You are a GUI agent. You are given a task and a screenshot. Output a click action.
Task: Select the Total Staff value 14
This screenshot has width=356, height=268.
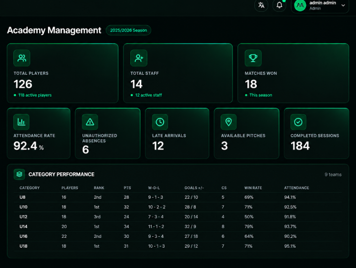tap(136, 84)
